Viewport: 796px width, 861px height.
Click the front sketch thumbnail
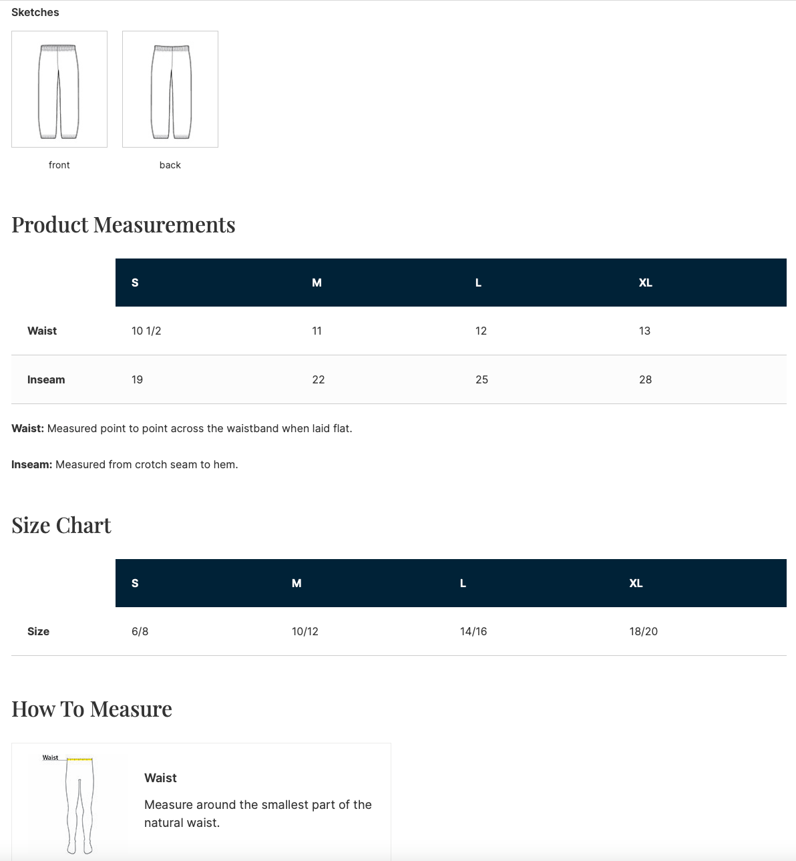59,89
